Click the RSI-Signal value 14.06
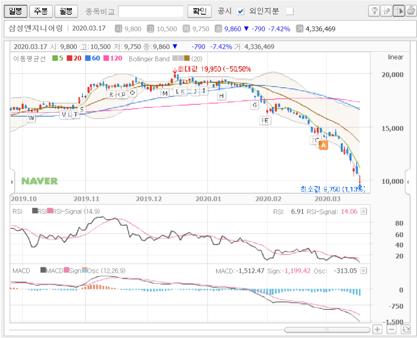This screenshot has width=417, height=338. (349, 212)
